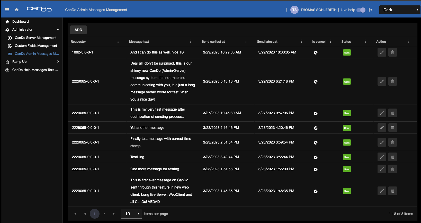This screenshot has width=421, height=223.
Task: Open CanDo Help Messages Text
Action: point(35,70)
